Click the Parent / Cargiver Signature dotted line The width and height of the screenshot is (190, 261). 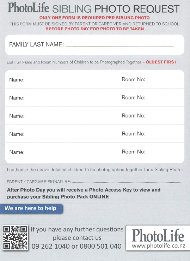(x=127, y=182)
